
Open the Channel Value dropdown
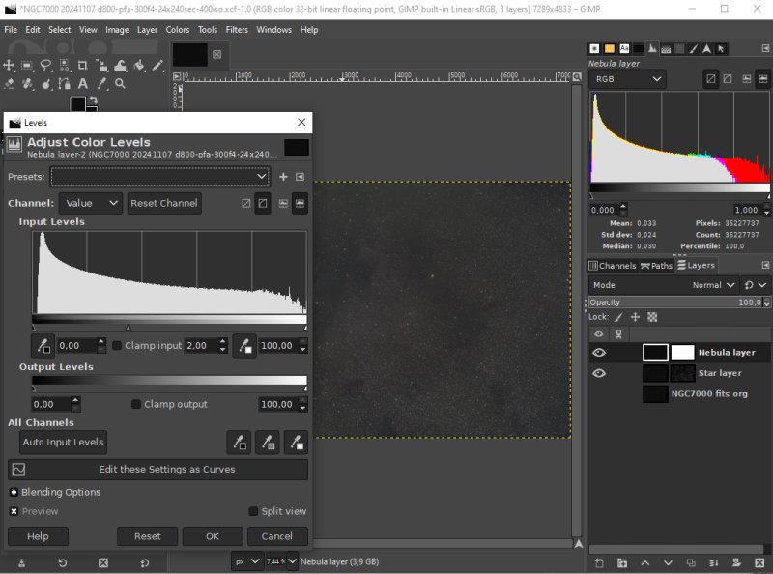(91, 203)
